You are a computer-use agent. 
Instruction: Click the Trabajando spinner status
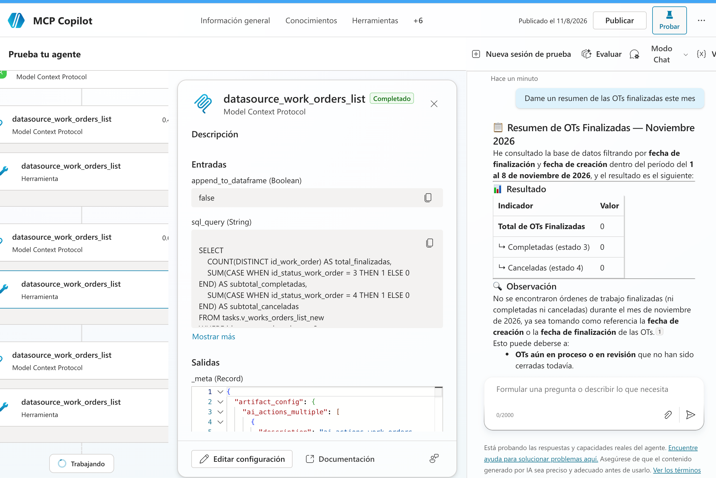coord(81,463)
